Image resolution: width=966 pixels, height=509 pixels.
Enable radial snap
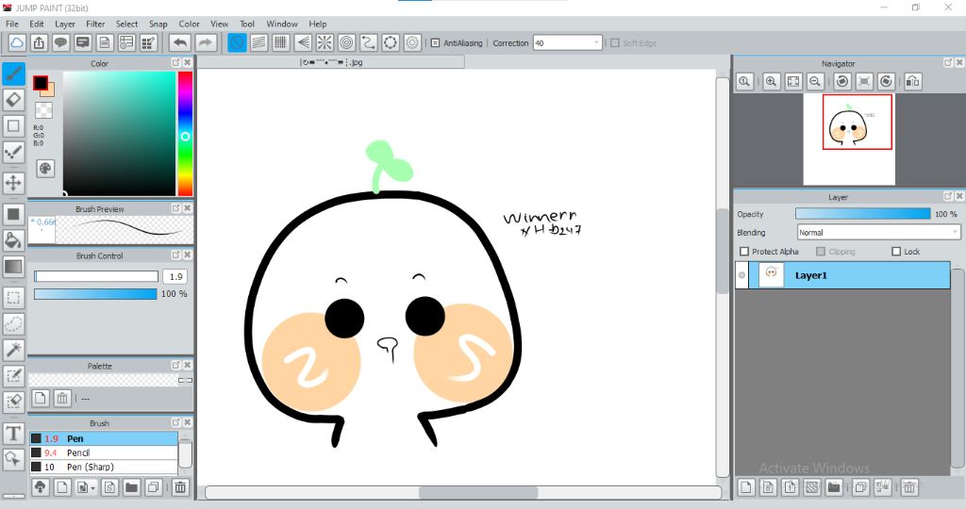coord(325,43)
